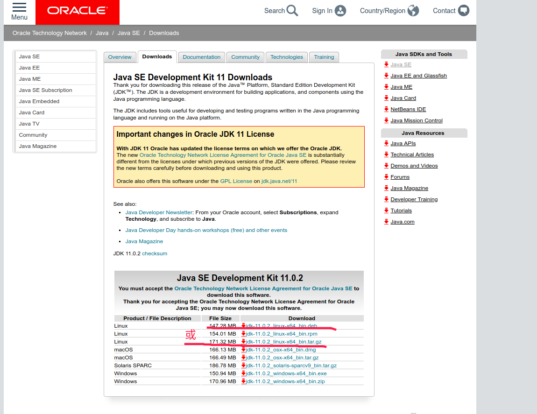Click the Oracle logo

[x=78, y=11]
